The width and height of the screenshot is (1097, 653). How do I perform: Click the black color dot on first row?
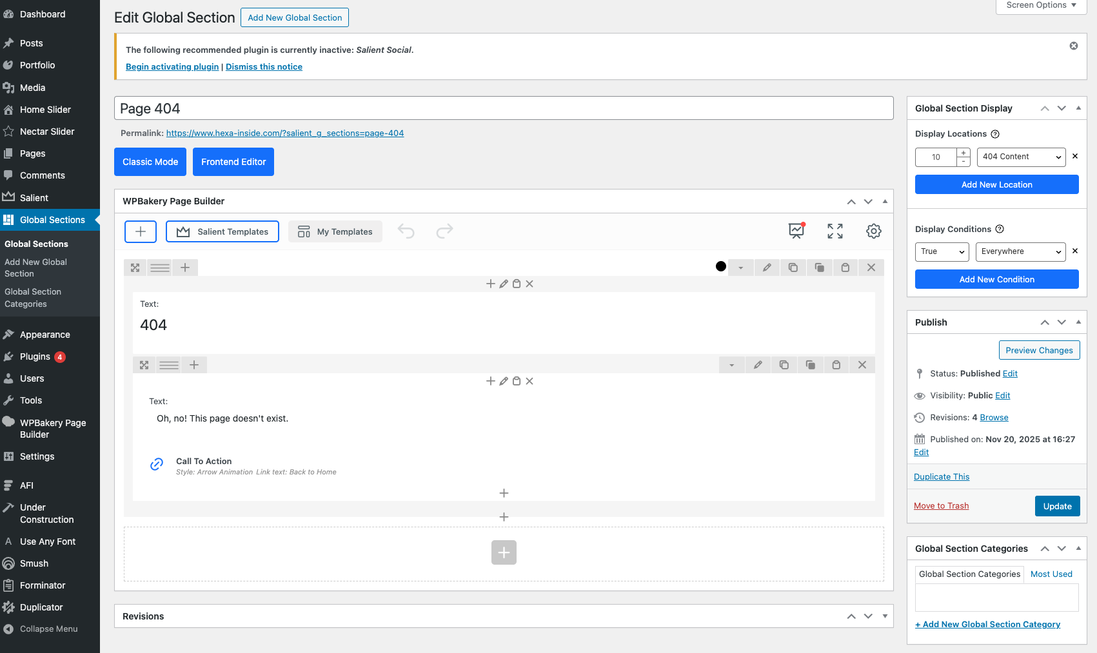(x=721, y=267)
